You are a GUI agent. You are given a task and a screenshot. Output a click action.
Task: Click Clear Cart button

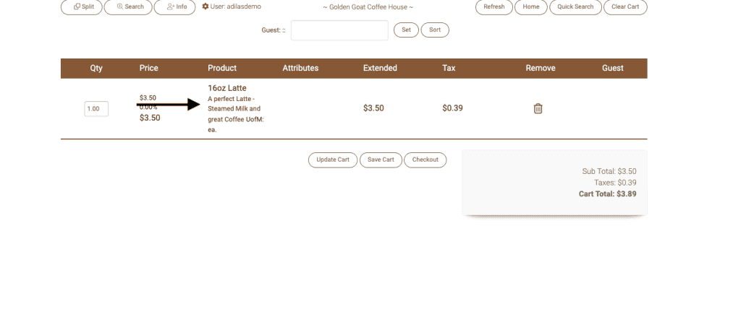point(625,7)
